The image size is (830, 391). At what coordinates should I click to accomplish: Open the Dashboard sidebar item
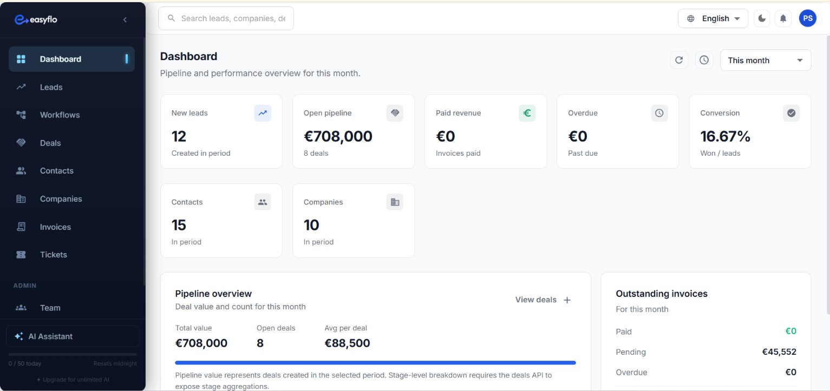pyautogui.click(x=71, y=59)
